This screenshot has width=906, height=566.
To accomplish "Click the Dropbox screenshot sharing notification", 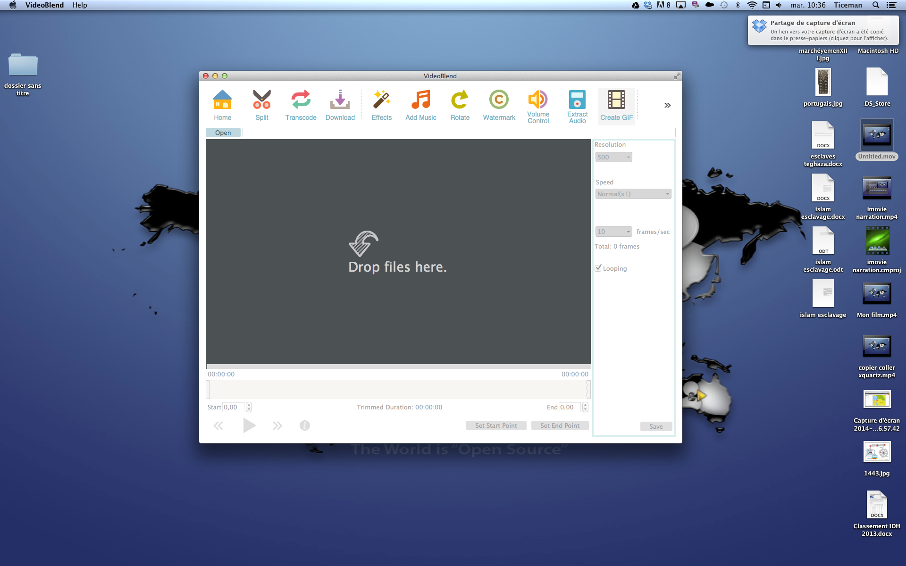I will coord(823,30).
